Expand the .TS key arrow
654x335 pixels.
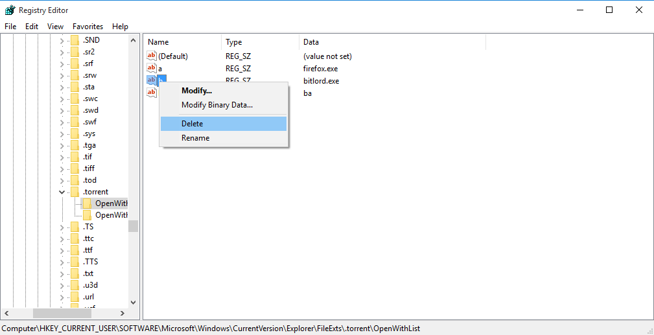click(62, 227)
